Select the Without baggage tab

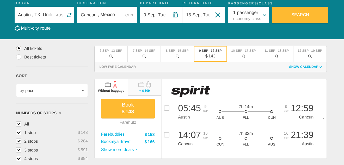[x=111, y=87]
